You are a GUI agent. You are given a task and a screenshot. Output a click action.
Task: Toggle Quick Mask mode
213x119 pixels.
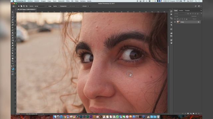point(13,72)
